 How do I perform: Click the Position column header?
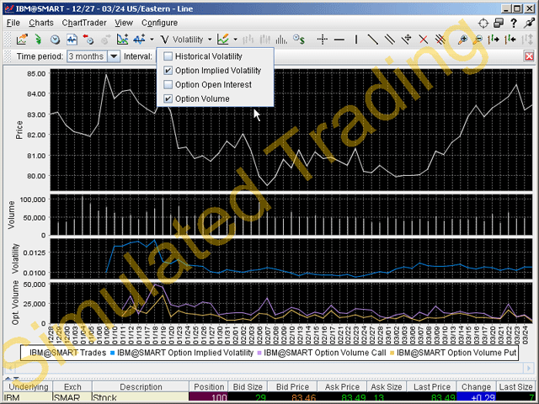(x=209, y=387)
